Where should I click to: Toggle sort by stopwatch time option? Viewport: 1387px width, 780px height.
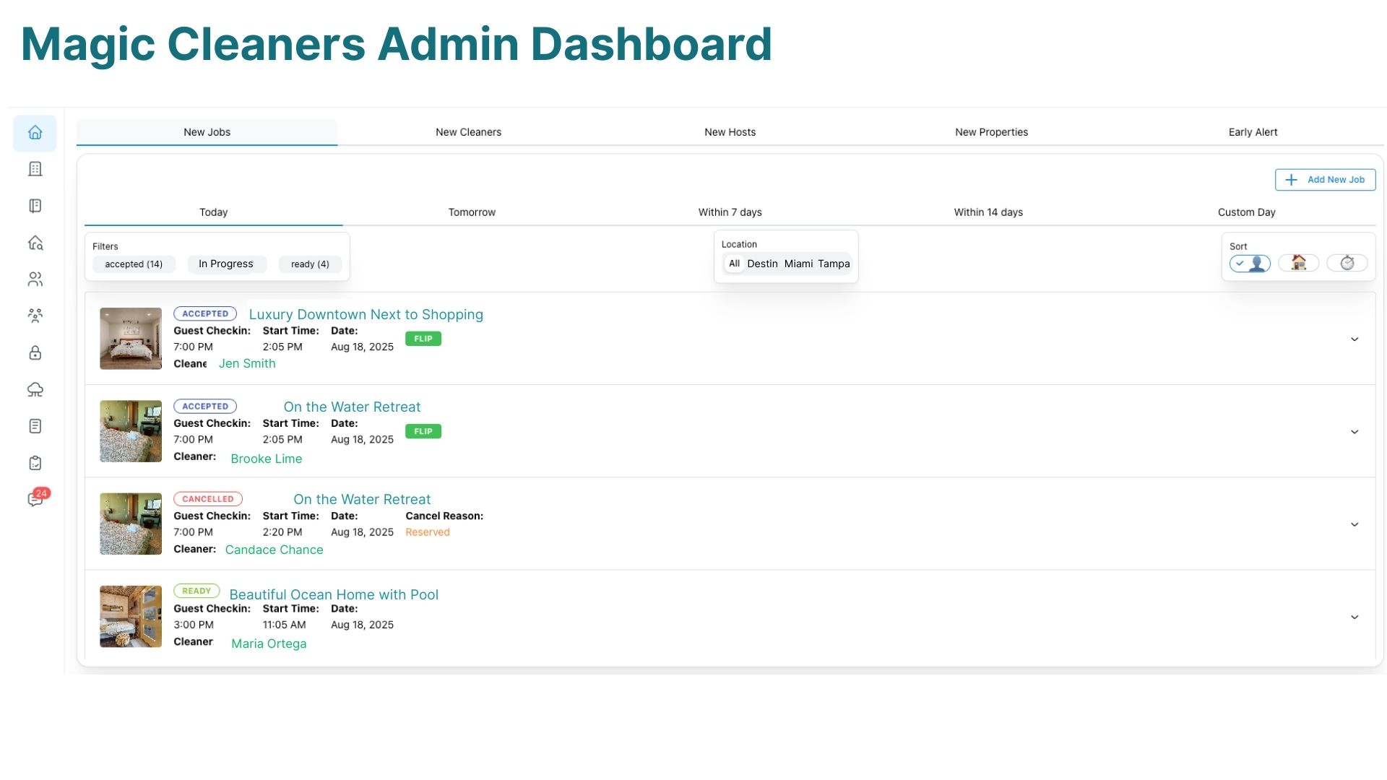[x=1347, y=263]
